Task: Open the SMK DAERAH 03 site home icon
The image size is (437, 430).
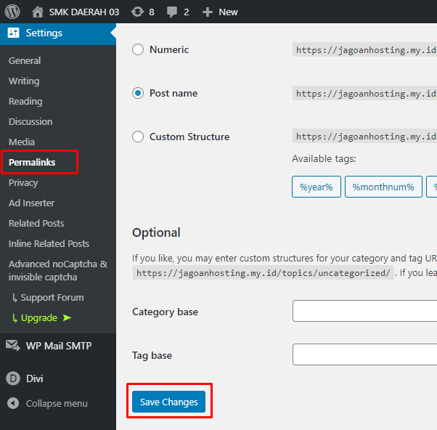Action: [x=38, y=12]
